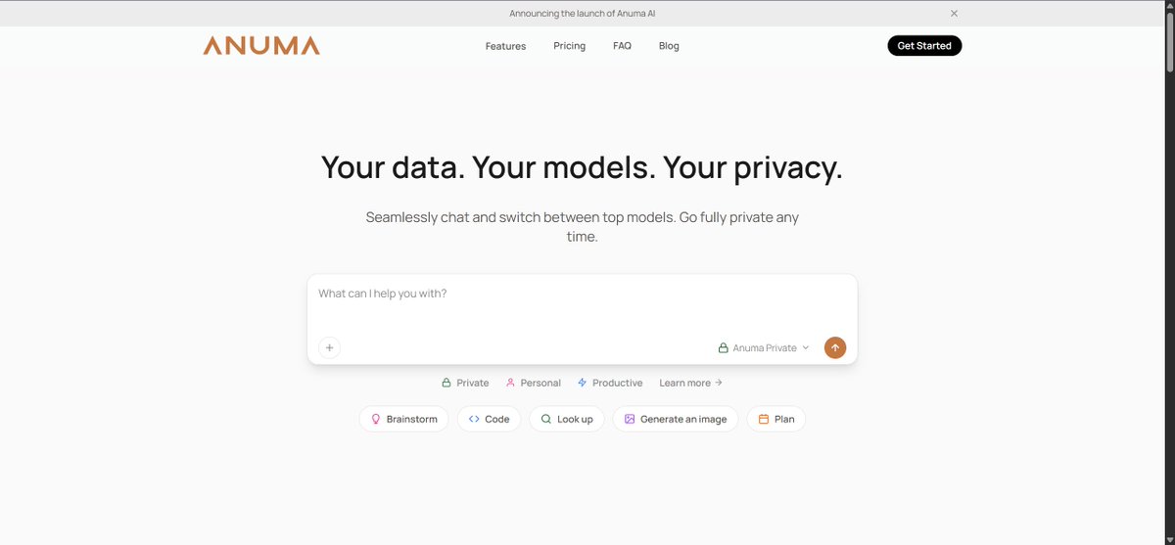Select the Productive feature label
The height and width of the screenshot is (545, 1175).
click(610, 383)
